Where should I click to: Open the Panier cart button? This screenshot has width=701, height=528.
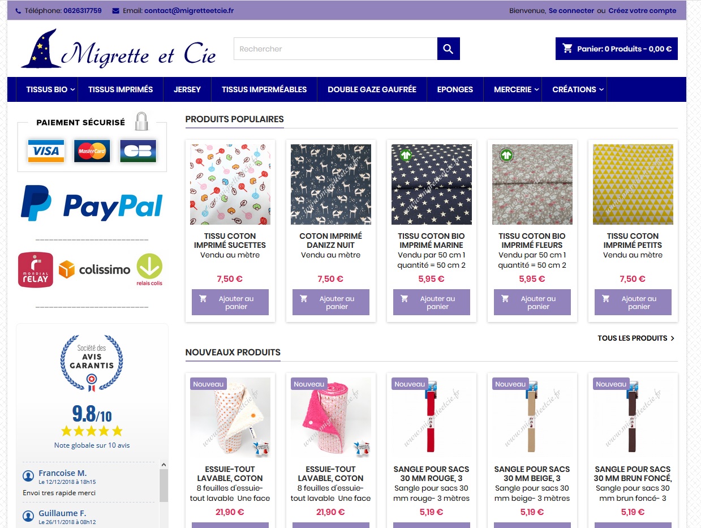point(617,49)
